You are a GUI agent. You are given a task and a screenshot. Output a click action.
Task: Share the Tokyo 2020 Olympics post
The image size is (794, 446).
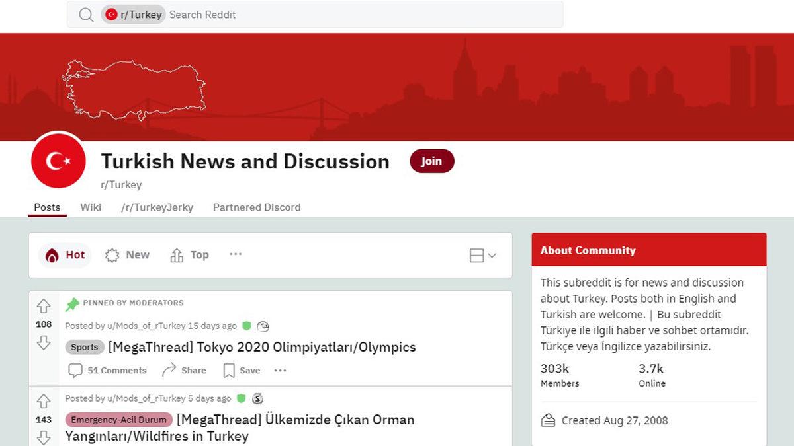[185, 371]
